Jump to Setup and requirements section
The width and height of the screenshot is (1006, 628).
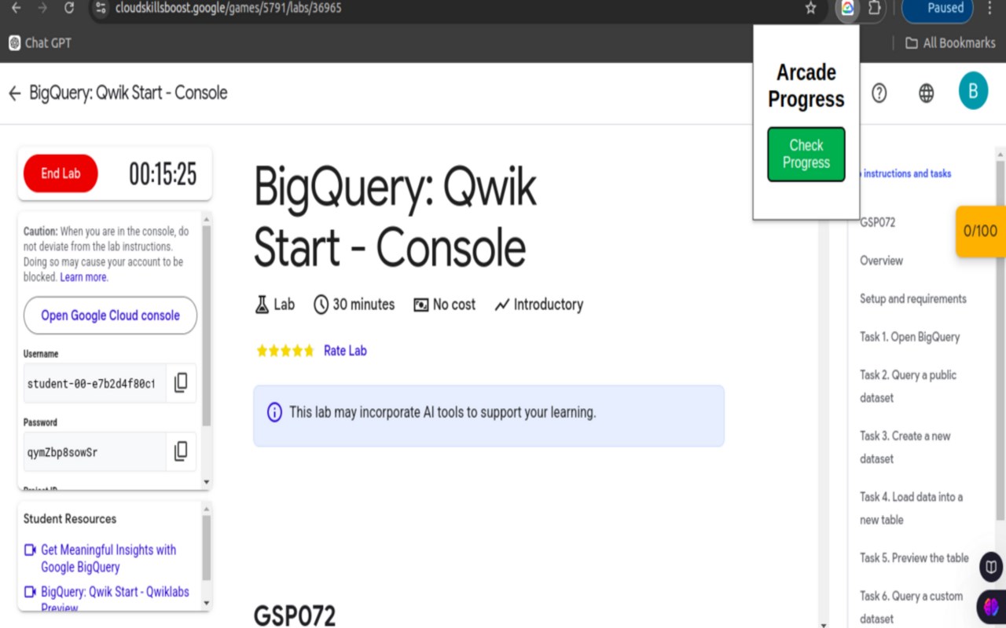pyautogui.click(x=913, y=299)
